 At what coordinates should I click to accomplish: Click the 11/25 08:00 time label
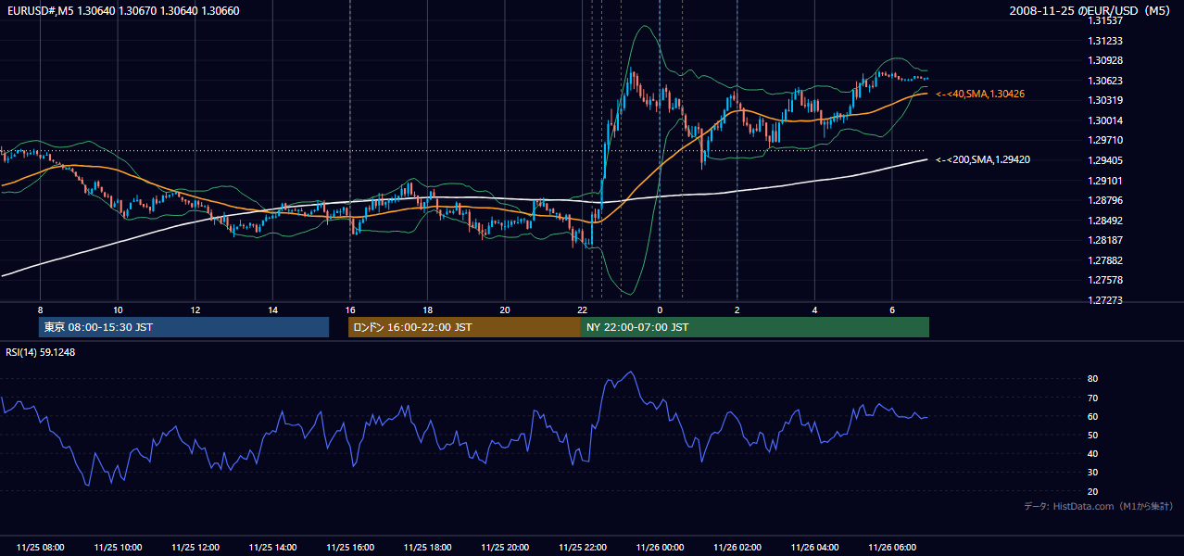coord(41,548)
